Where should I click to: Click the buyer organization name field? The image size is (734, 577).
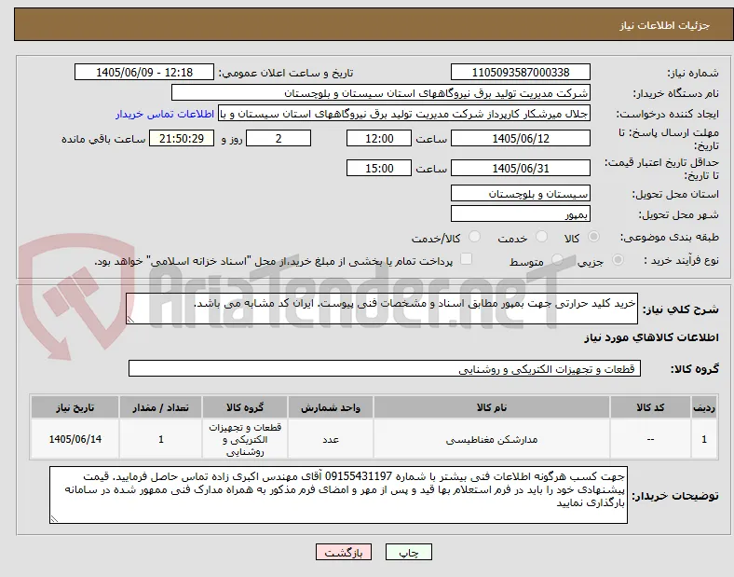(x=381, y=92)
